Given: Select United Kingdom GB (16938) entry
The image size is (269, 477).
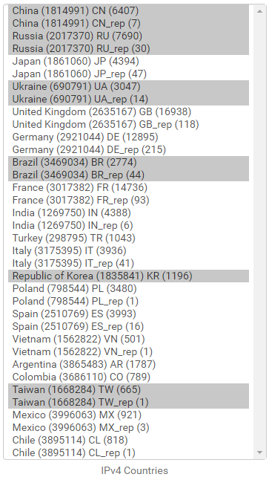Looking at the screenshot, I should (x=129, y=111).
